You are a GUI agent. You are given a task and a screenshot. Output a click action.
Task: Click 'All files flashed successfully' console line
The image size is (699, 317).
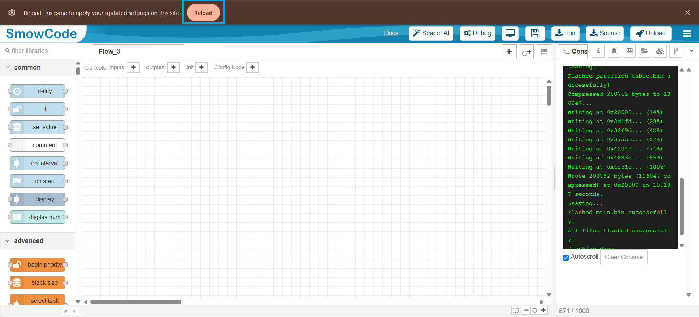pyautogui.click(x=619, y=235)
